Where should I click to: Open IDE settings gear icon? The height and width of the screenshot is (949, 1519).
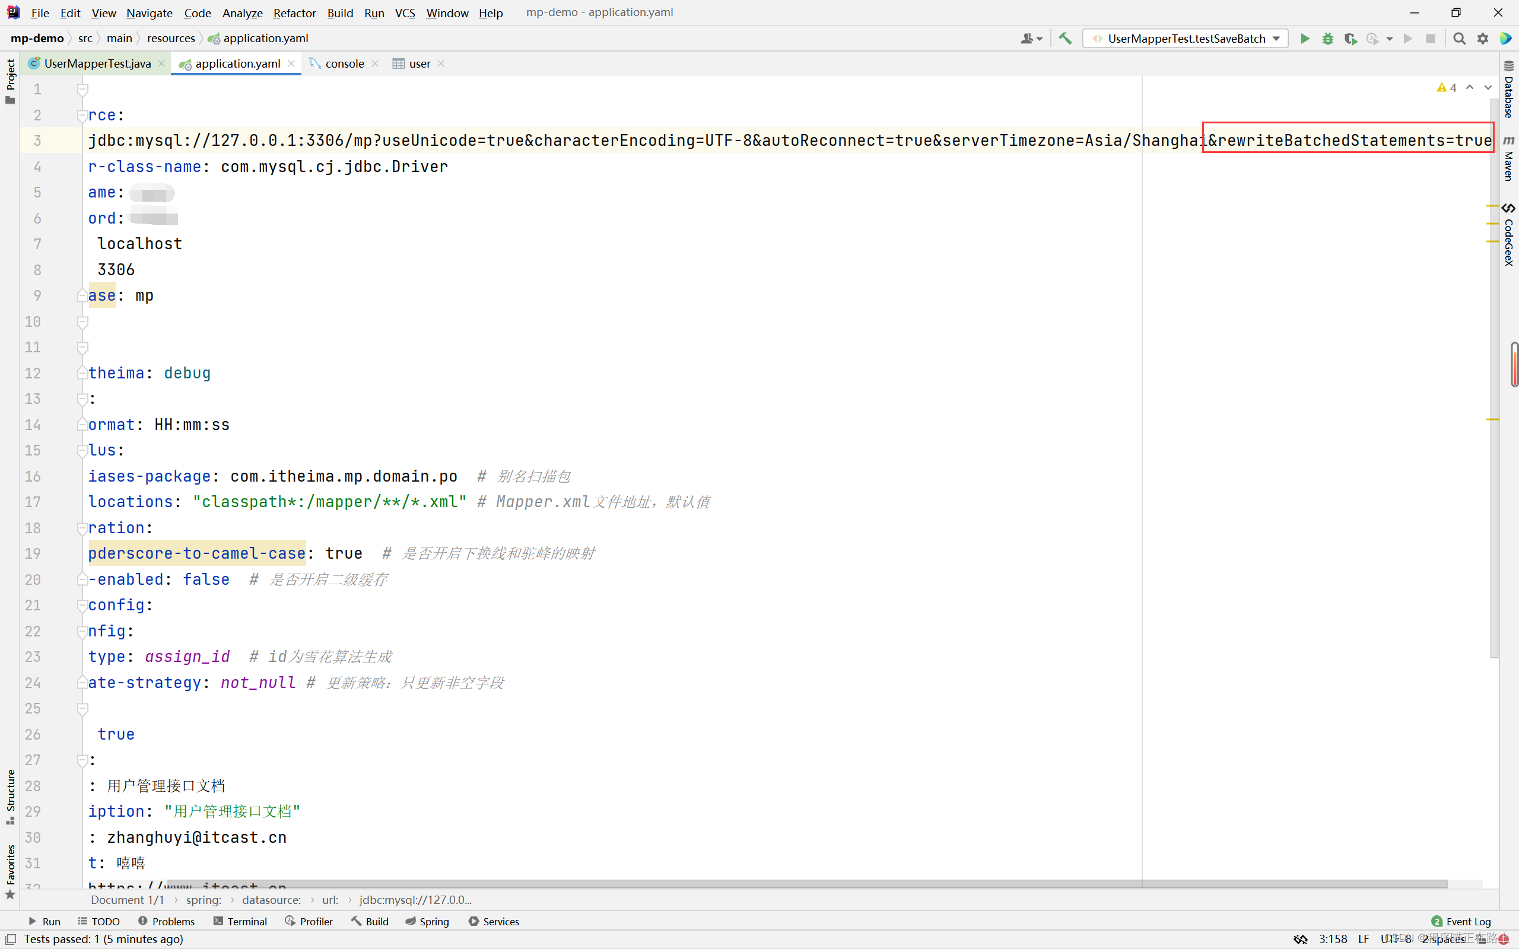pos(1483,39)
